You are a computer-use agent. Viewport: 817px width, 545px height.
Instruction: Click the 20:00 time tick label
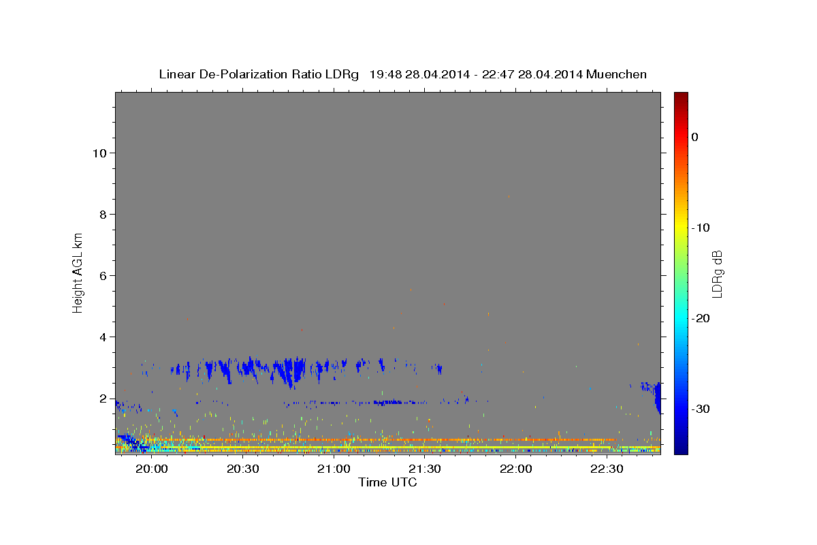152,469
